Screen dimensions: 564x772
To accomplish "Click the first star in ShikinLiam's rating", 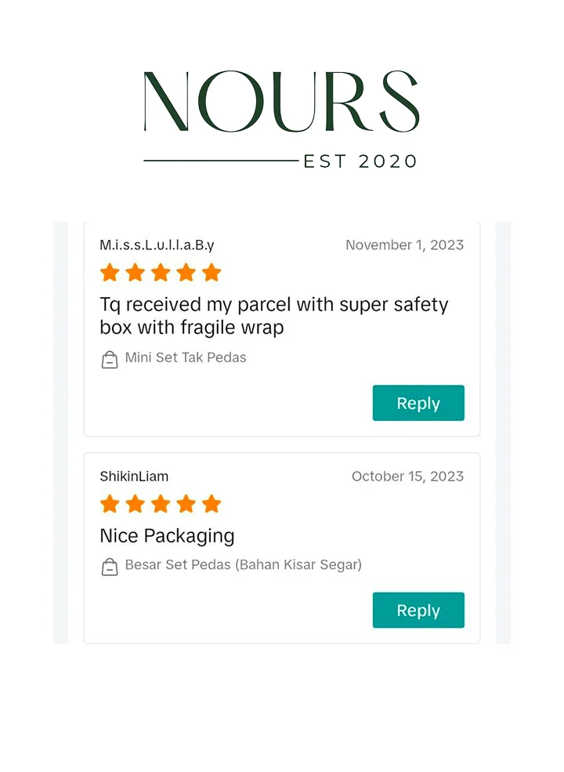I will click(x=110, y=504).
